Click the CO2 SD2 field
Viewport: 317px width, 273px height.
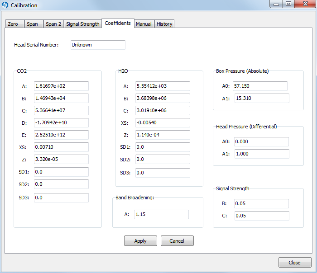[61, 184]
